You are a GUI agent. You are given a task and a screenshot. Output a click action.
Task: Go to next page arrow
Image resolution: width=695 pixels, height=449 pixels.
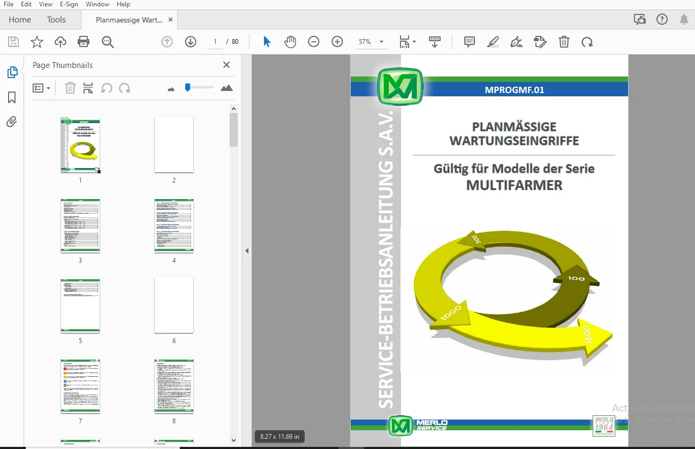coord(191,42)
